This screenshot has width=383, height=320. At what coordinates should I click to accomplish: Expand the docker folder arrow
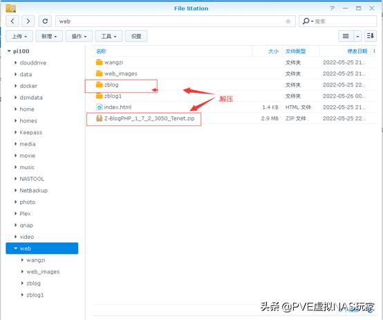(x=16, y=86)
